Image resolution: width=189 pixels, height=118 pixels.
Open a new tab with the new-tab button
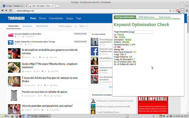pyautogui.click(x=58, y=6)
